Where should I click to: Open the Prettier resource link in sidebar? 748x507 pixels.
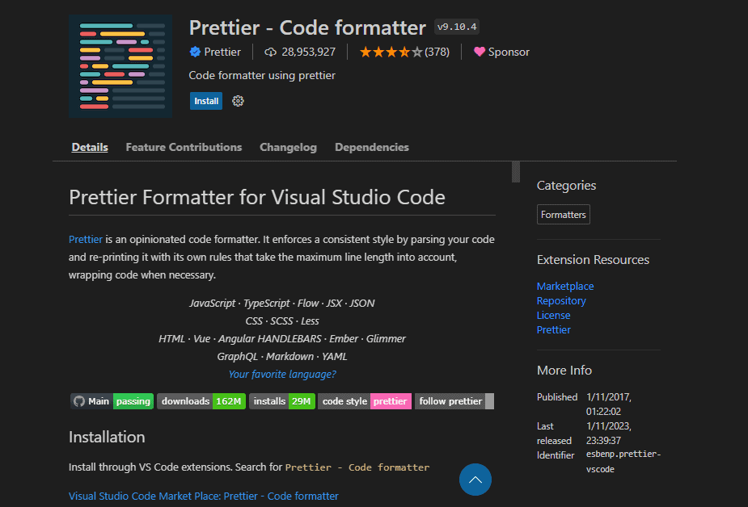coord(553,330)
